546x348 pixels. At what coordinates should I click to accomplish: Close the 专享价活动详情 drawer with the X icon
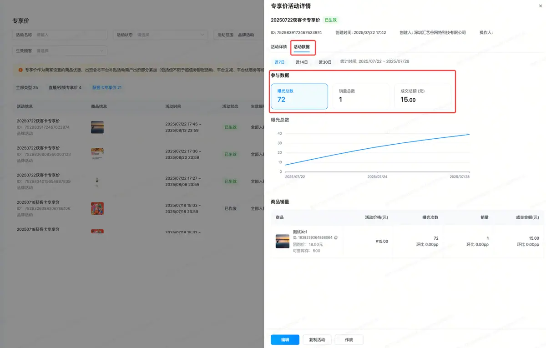click(x=540, y=6)
